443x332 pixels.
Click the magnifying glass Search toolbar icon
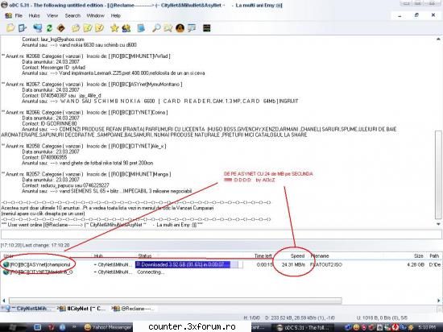tap(156, 28)
